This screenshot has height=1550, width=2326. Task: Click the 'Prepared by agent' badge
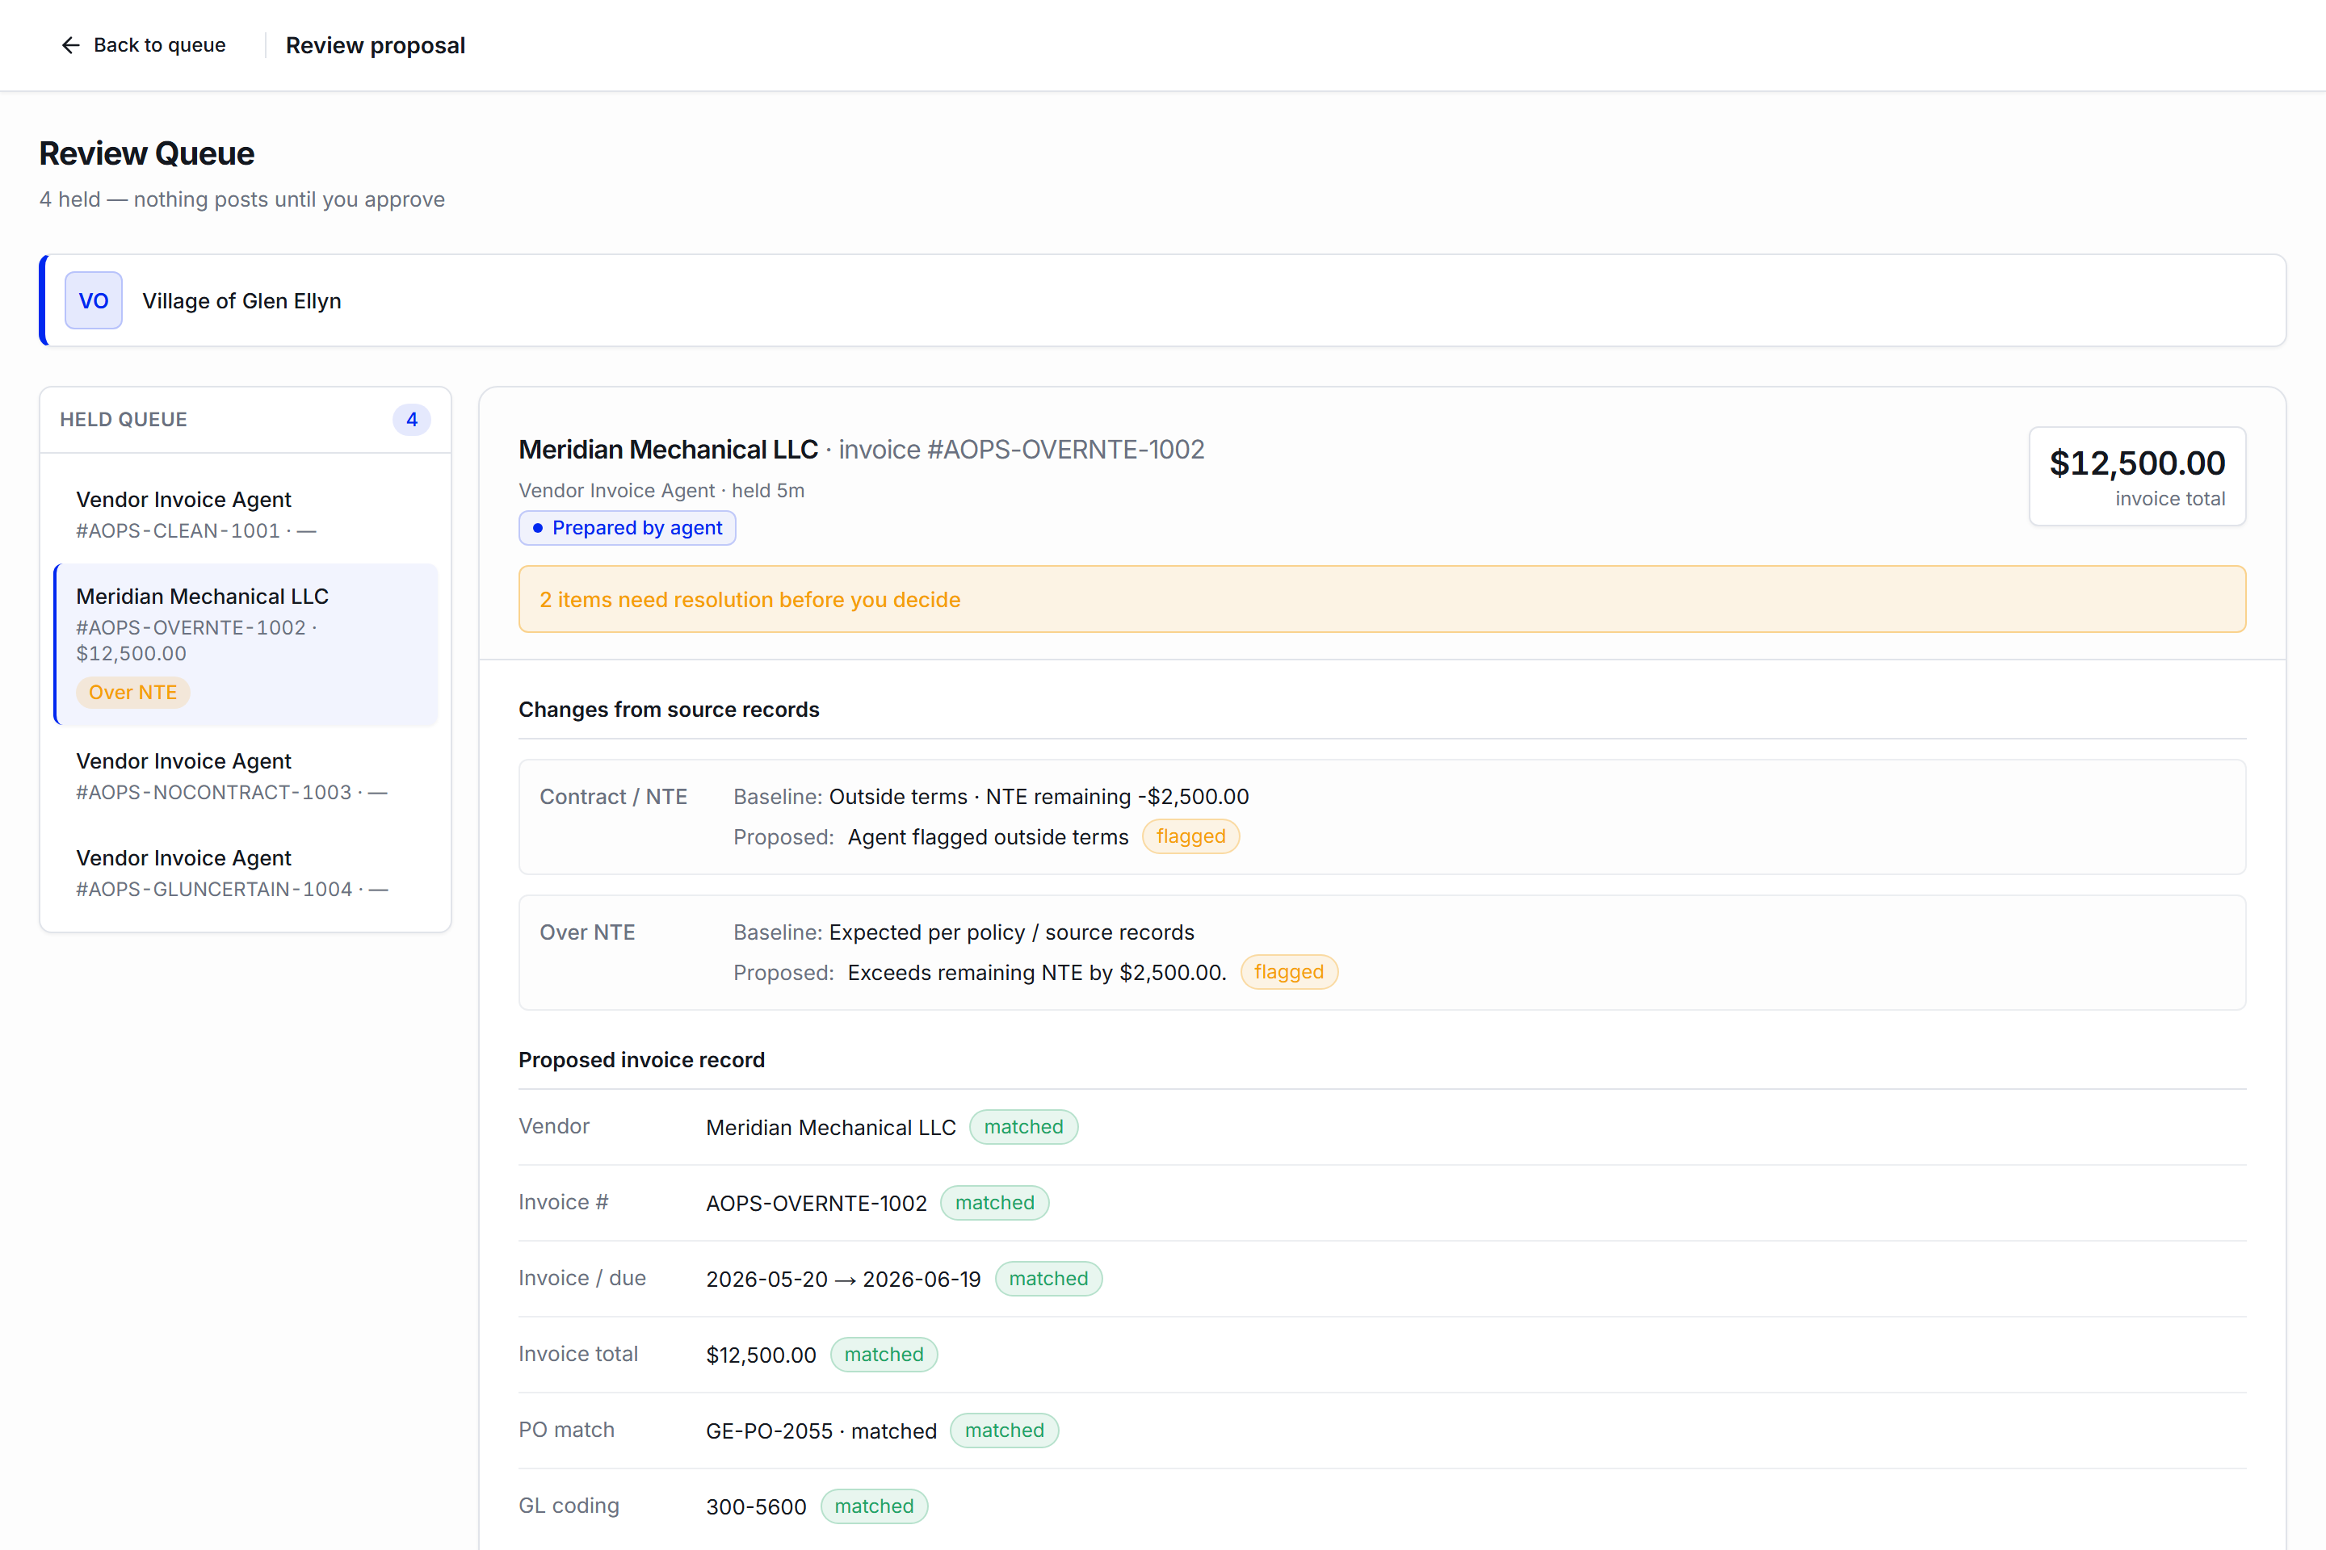coord(627,528)
